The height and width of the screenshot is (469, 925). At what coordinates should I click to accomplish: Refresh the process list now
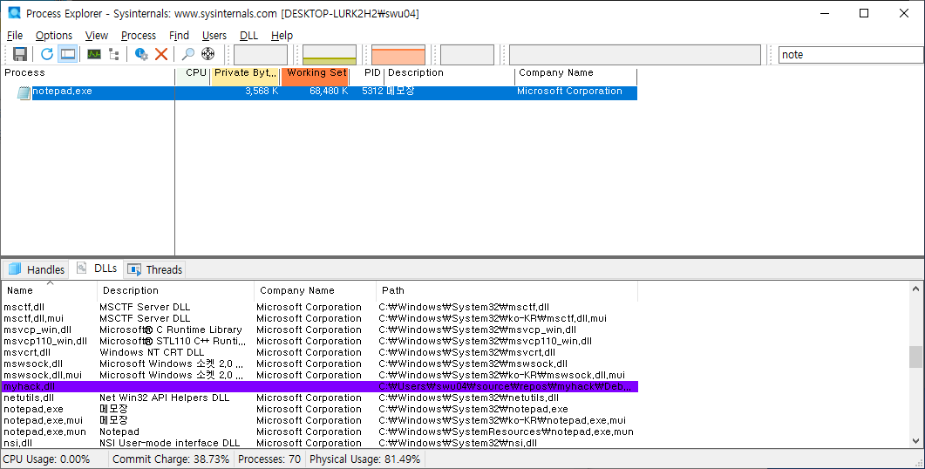point(47,54)
